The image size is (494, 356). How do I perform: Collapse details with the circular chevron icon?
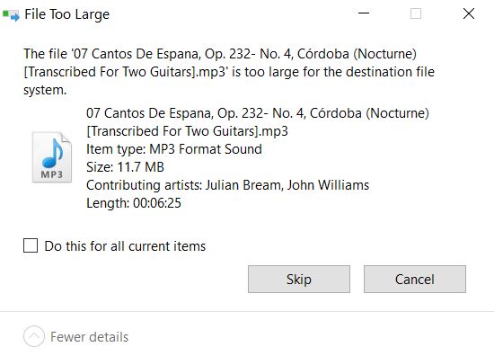(34, 336)
